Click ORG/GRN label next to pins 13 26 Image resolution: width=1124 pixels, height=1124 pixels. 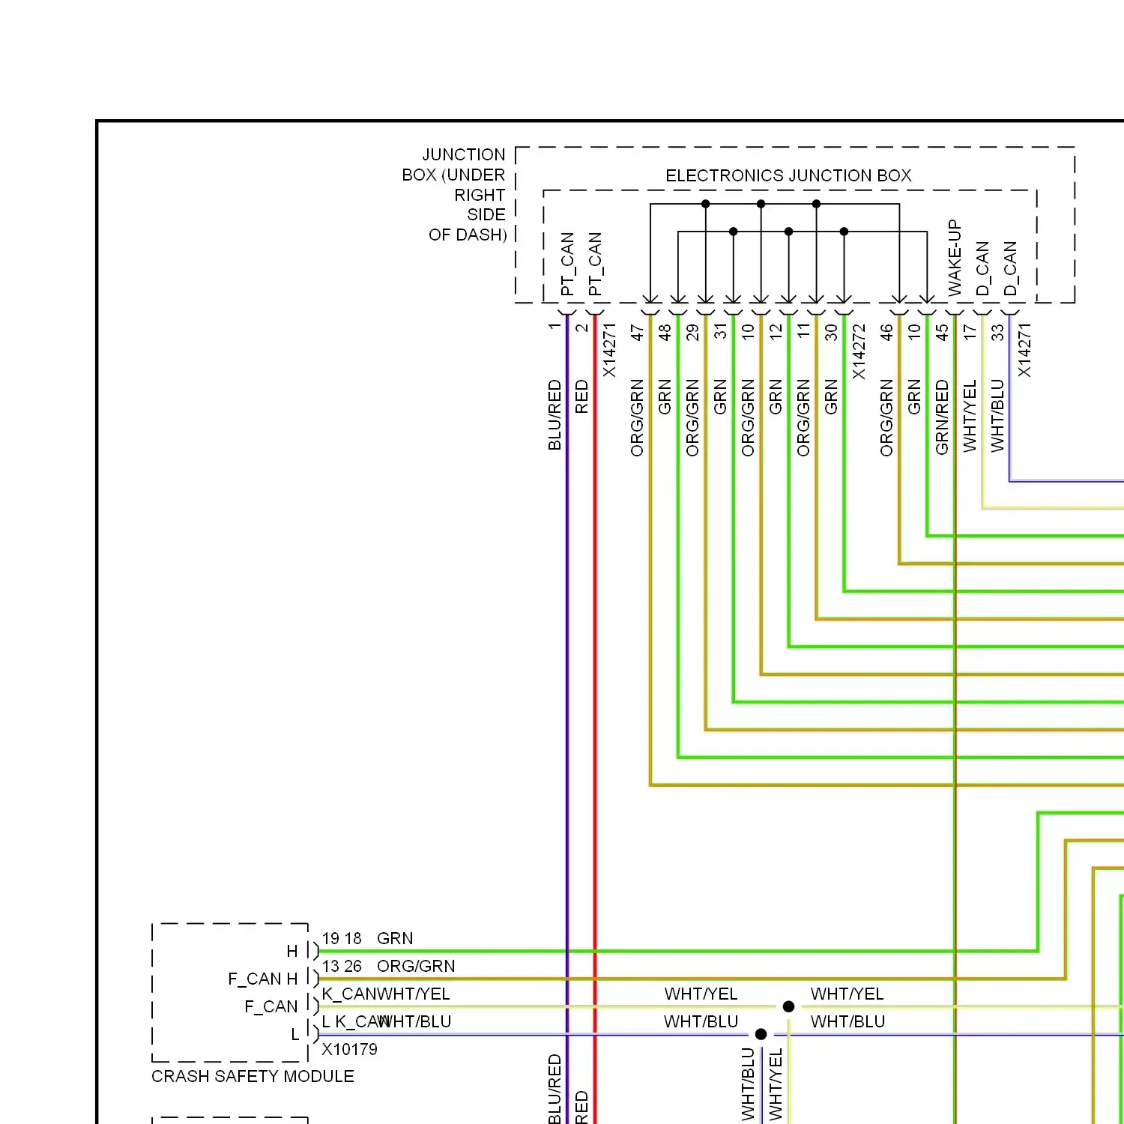pos(416,966)
